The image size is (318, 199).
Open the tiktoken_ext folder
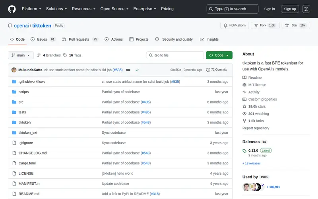click(28, 133)
